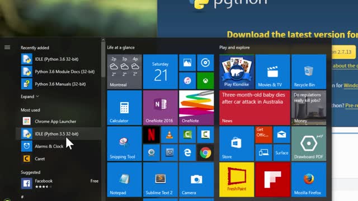Viewport: 358px width, 201px height.
Task: Click the Life at a glance group header
Action: click(x=121, y=47)
